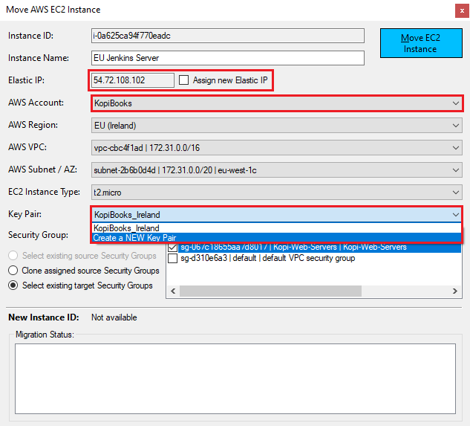Choose Create a NEW Key Pair option
This screenshot has height=426, width=470.
click(x=276, y=238)
